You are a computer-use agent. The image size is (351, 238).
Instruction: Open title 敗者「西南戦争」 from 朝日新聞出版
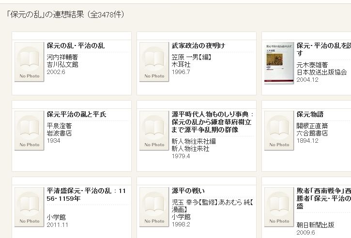(x=324, y=198)
